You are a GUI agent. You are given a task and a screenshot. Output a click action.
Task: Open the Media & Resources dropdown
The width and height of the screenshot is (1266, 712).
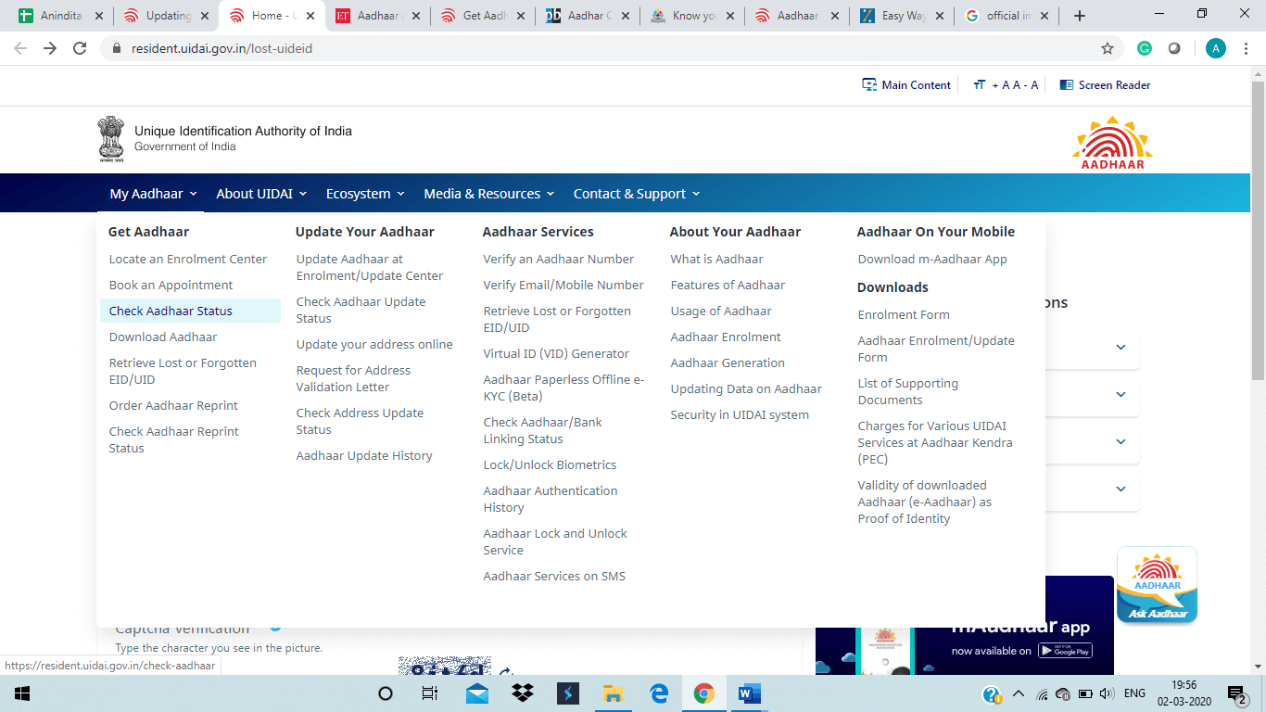(488, 194)
